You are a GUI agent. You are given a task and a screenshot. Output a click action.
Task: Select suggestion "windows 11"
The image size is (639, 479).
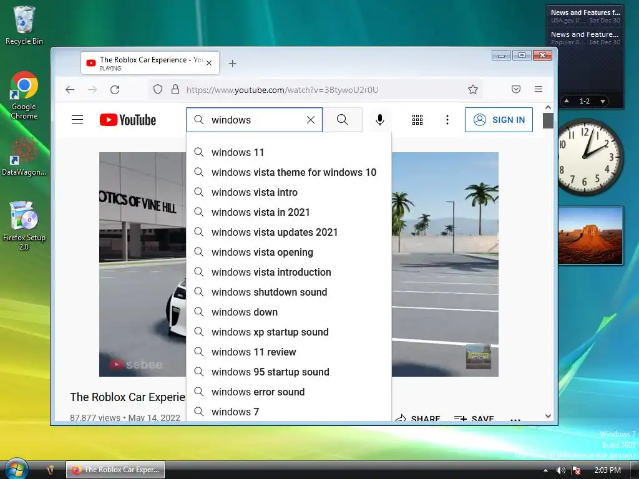pyautogui.click(x=288, y=152)
